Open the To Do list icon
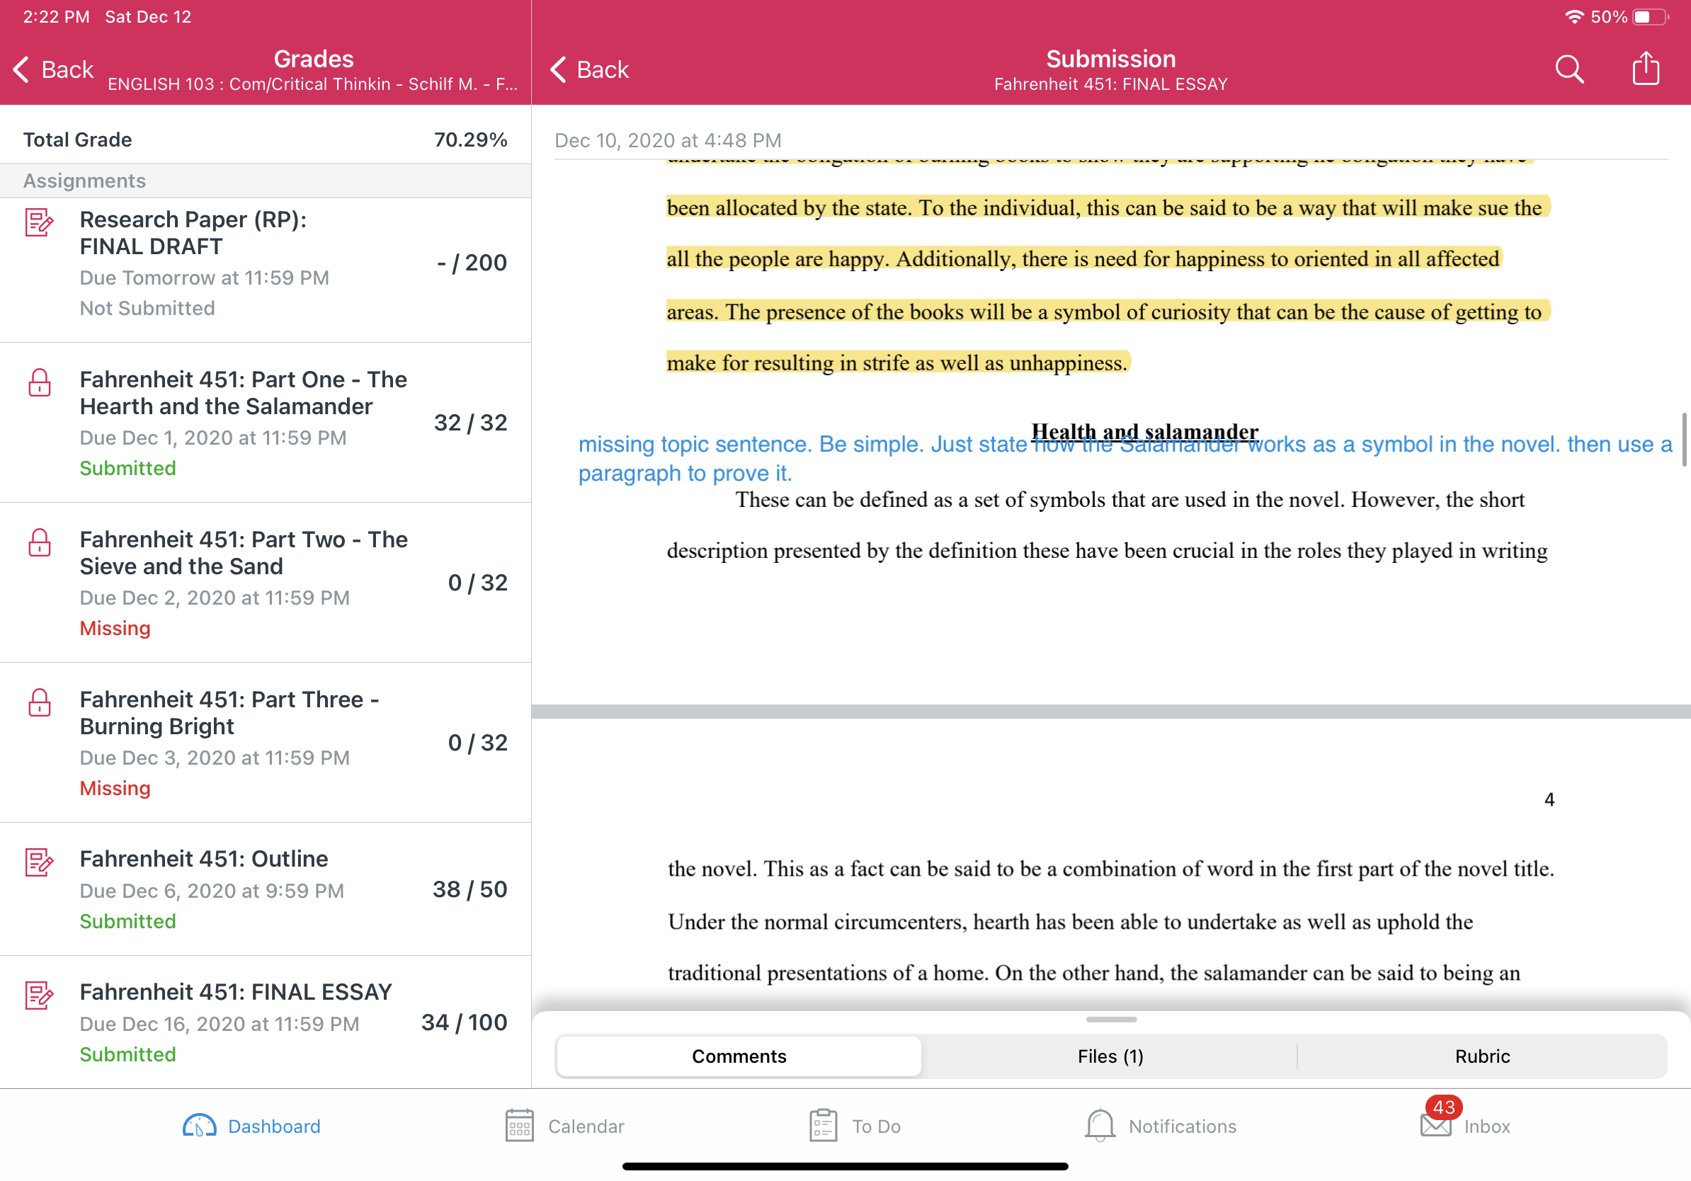This screenshot has width=1691, height=1181. (x=823, y=1125)
